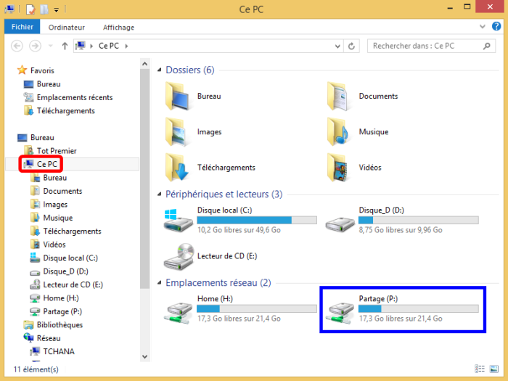Screen dimensions: 508x381
Task: Click Disque local (C:) usage bar
Action: tap(257, 220)
